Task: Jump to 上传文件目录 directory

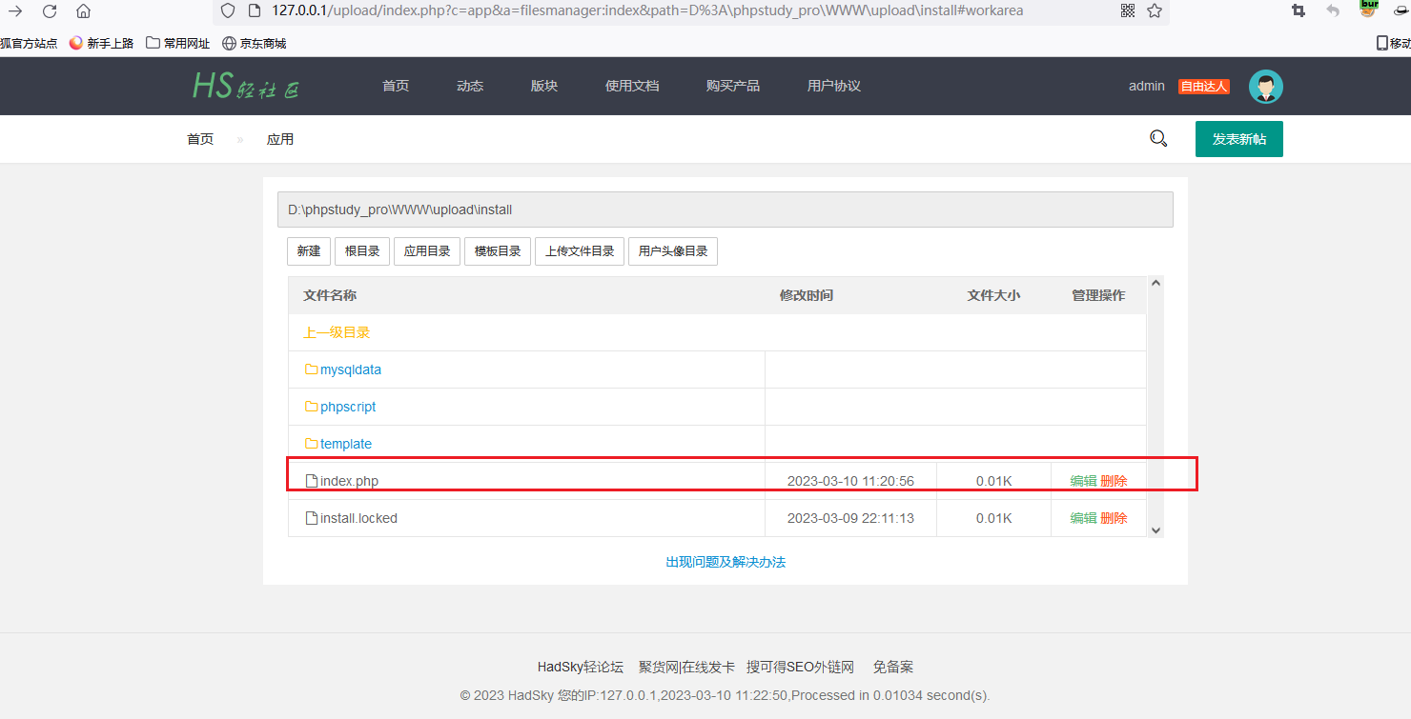Action: [x=580, y=251]
